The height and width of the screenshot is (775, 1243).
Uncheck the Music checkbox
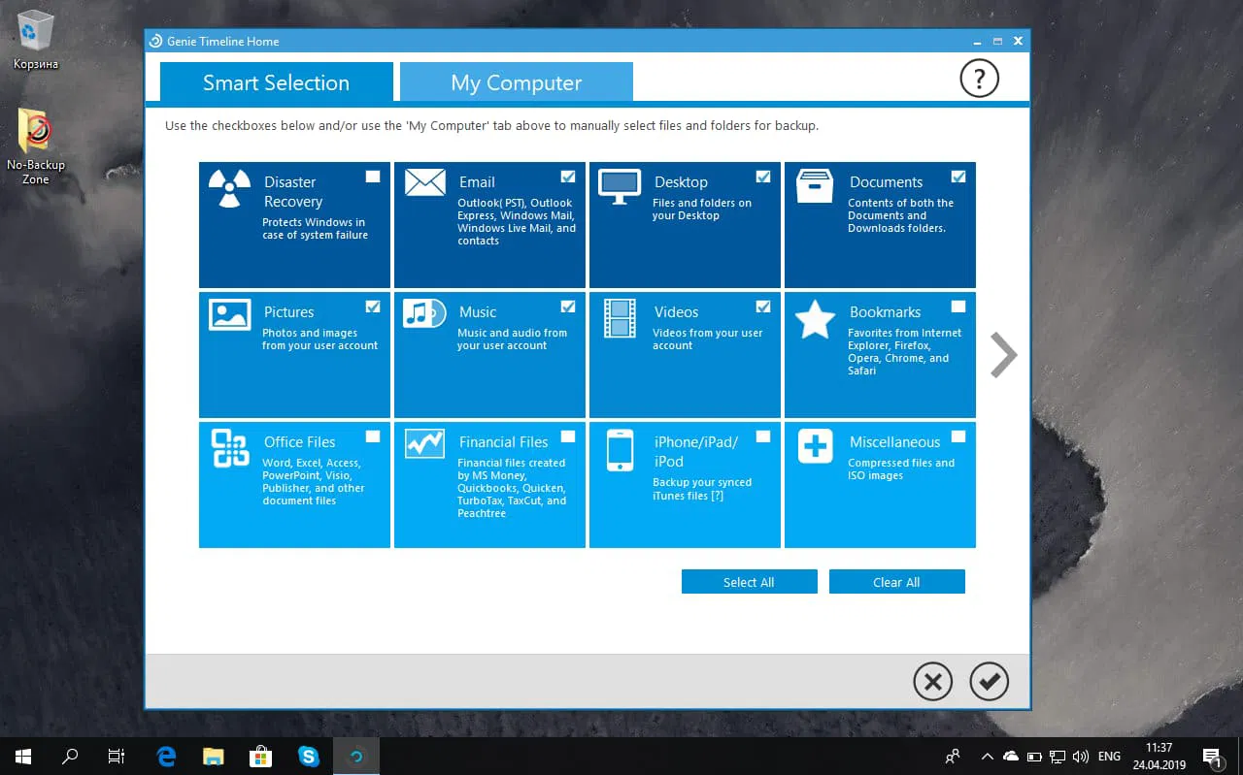pos(568,307)
